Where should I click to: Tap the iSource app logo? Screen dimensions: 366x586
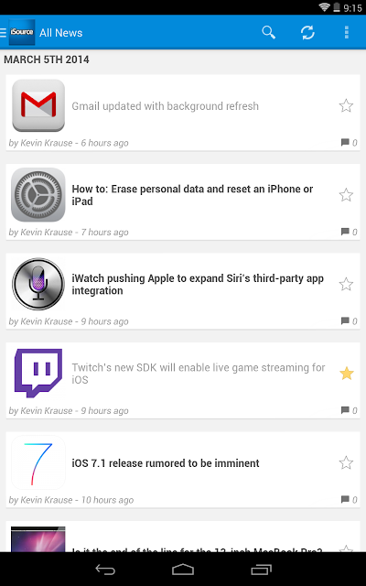22,32
